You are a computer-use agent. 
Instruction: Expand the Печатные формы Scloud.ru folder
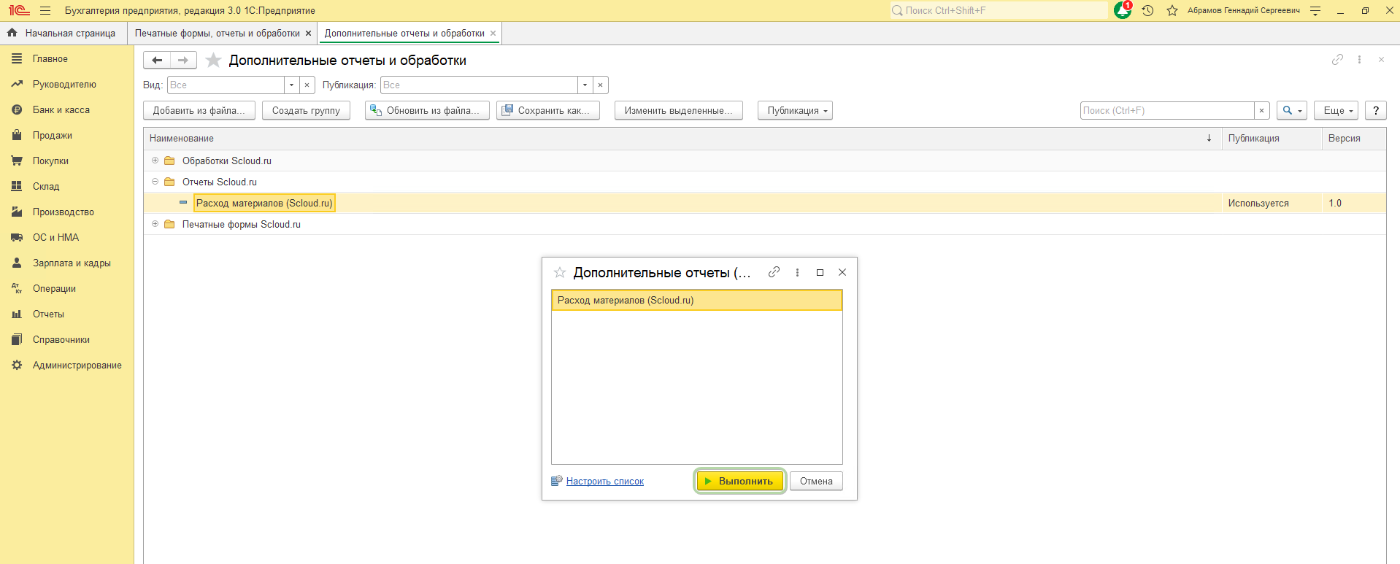coord(155,224)
